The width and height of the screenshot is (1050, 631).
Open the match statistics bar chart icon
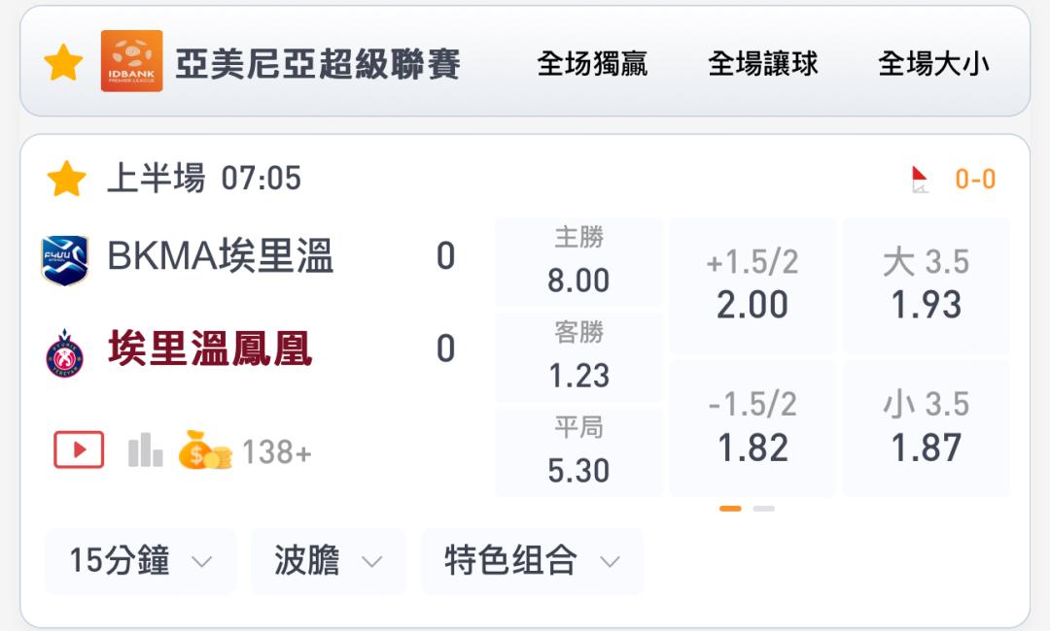(145, 449)
